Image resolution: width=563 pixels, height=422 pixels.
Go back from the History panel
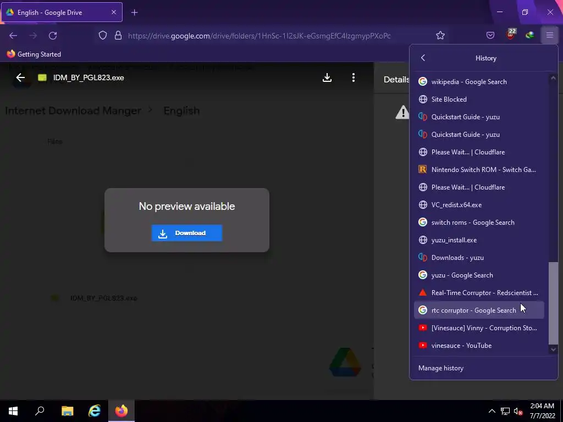[423, 58]
